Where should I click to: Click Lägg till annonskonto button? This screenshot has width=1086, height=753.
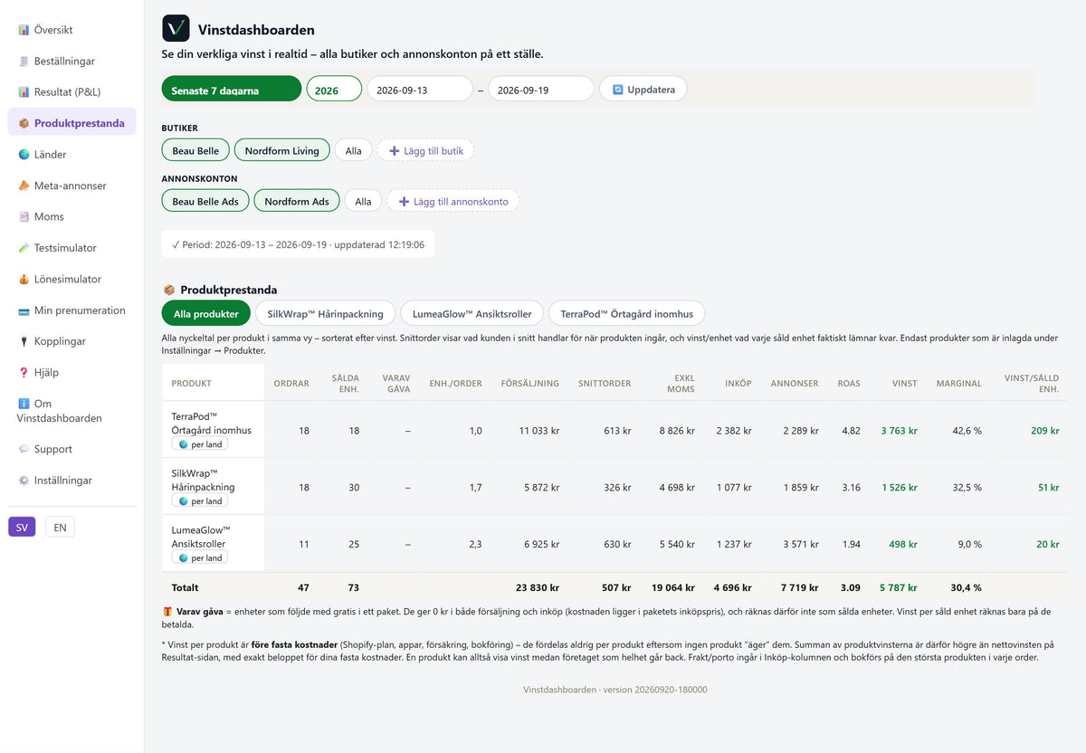[453, 200]
